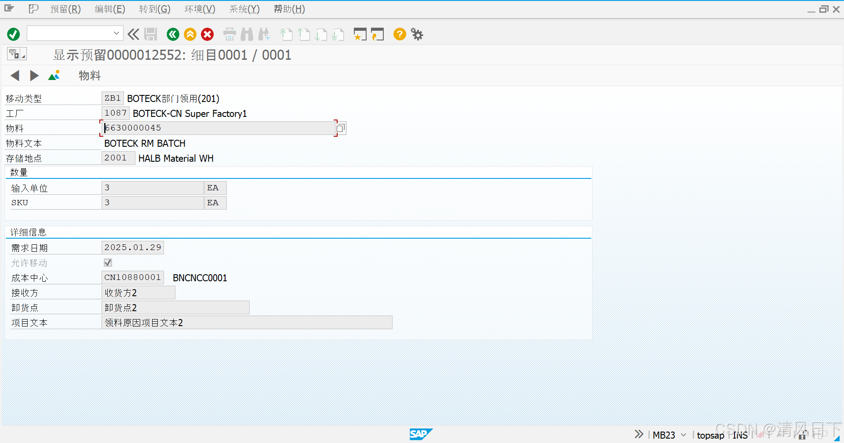Open the command field dropdown arrow
This screenshot has height=443, width=844.
tap(116, 33)
